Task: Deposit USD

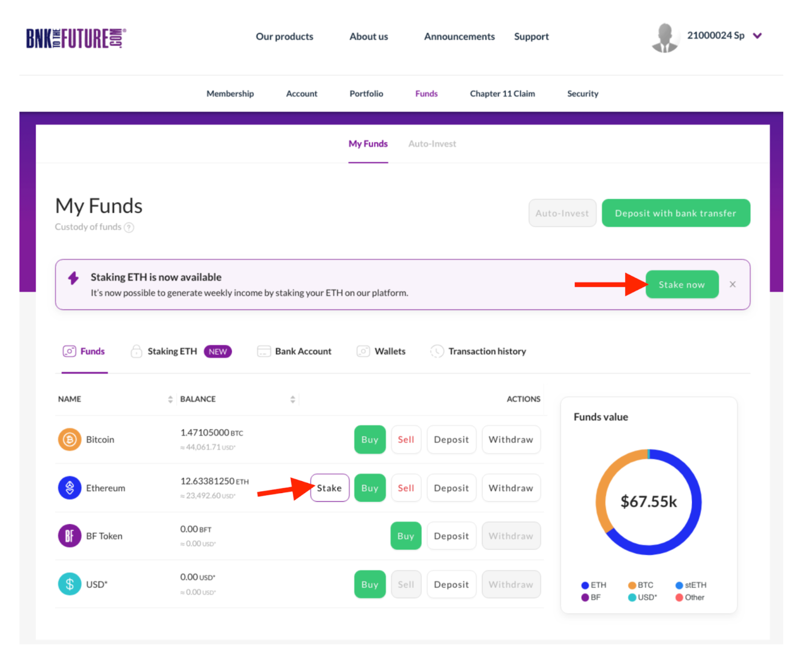Action: (451, 585)
